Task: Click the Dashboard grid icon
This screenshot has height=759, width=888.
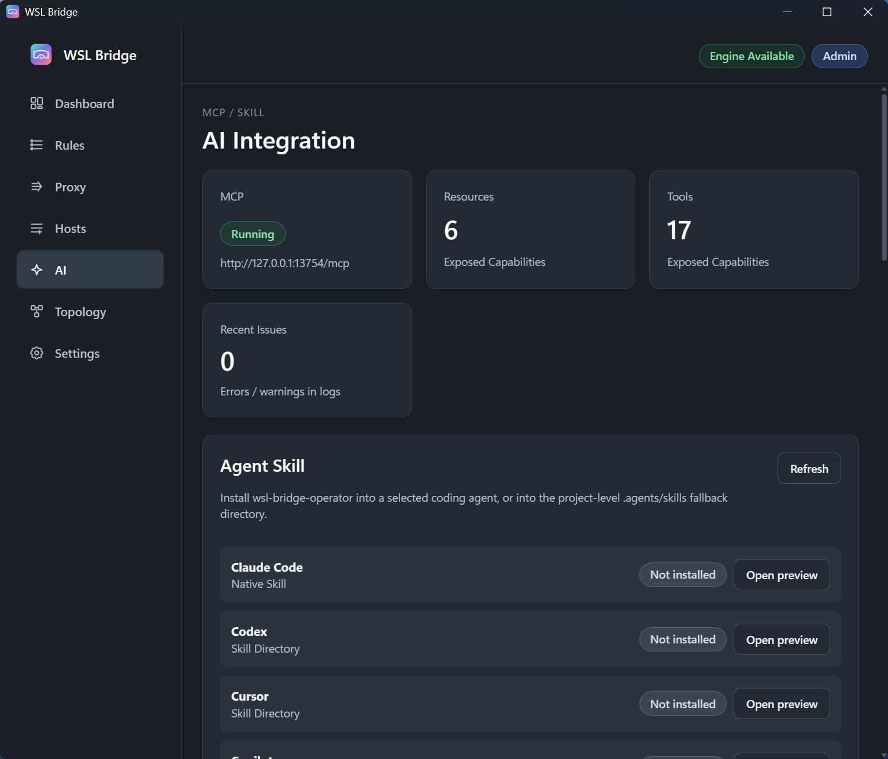Action: [x=36, y=103]
